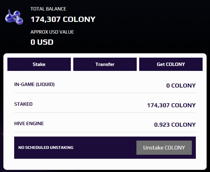Open the Stake tab
The width and height of the screenshot is (210, 172).
click(x=39, y=64)
